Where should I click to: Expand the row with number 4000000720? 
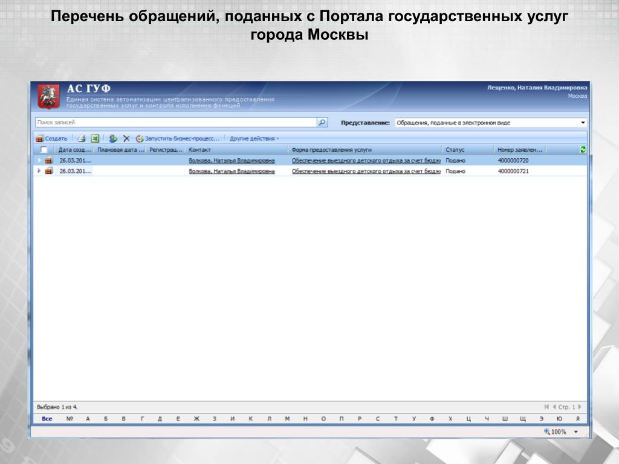(39, 160)
